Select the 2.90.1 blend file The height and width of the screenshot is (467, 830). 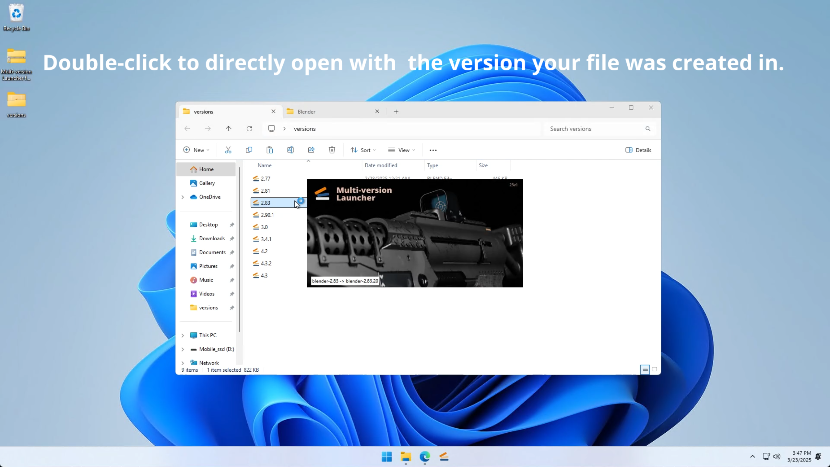[x=267, y=215]
